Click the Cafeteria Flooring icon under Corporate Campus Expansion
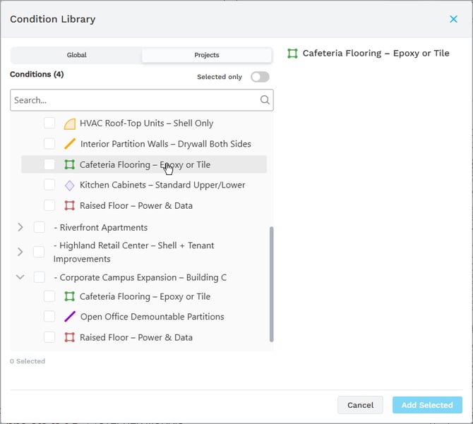The width and height of the screenshot is (473, 424). pos(69,297)
